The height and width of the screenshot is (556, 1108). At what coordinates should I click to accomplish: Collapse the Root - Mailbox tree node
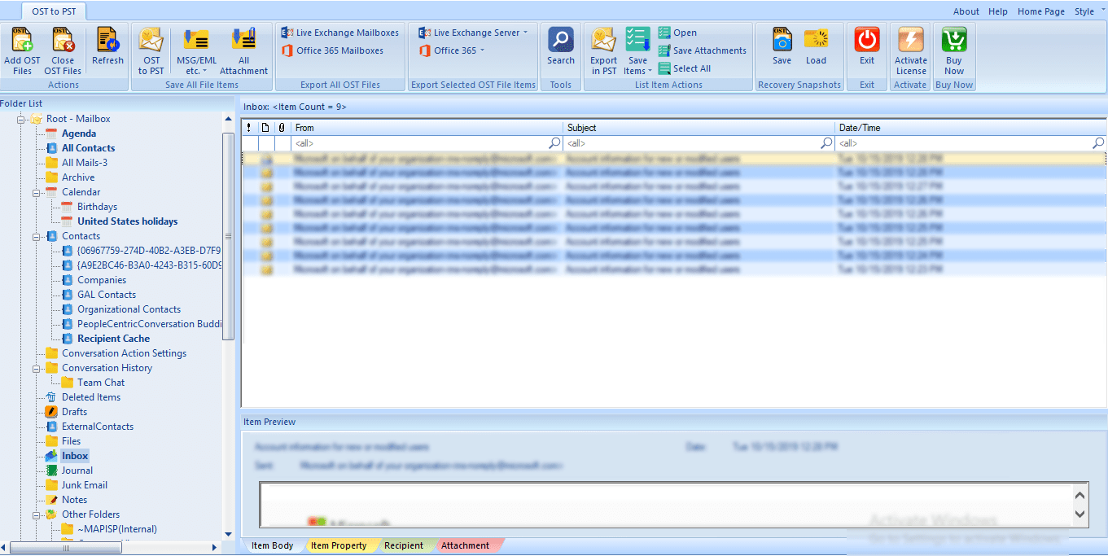pyautogui.click(x=21, y=119)
